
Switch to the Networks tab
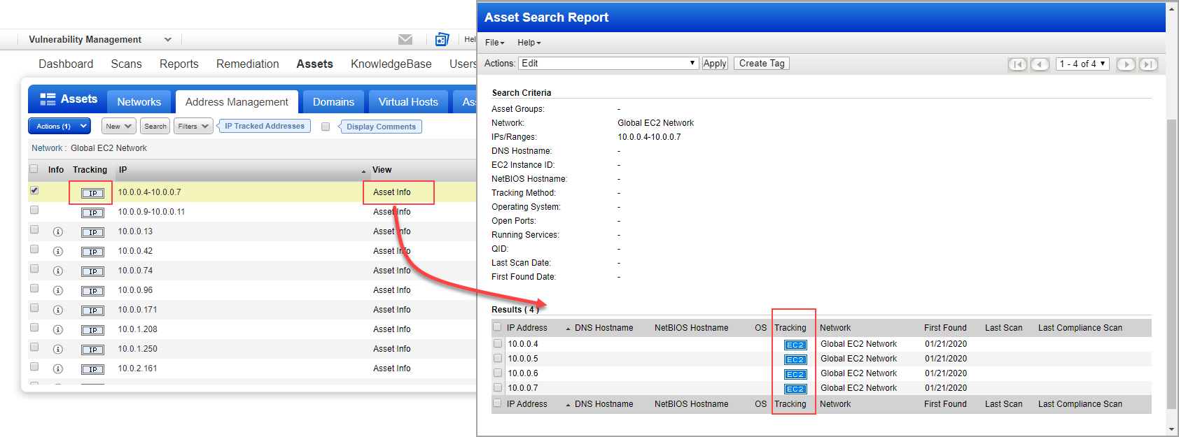pos(139,102)
